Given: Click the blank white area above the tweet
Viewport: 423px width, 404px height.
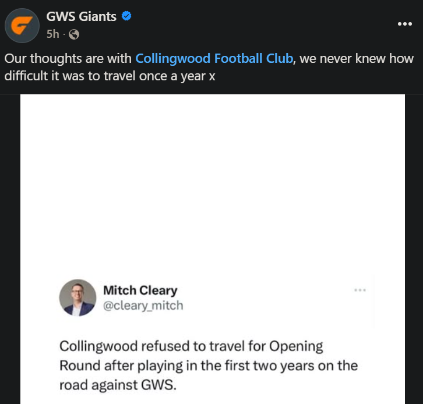Looking at the screenshot, I should (213, 175).
